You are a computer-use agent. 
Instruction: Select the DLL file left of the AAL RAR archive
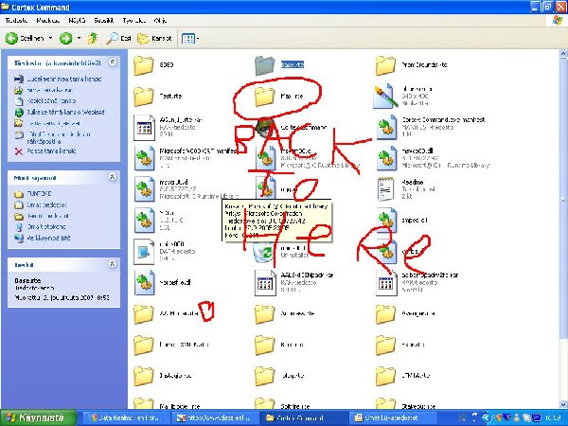[x=144, y=282]
